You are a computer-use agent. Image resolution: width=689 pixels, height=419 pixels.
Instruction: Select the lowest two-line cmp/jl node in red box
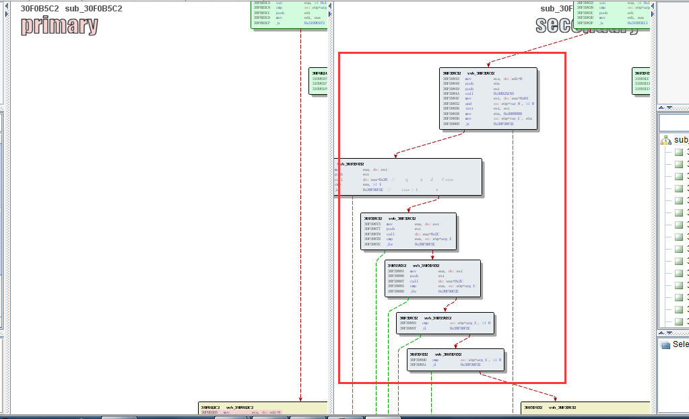click(x=455, y=360)
